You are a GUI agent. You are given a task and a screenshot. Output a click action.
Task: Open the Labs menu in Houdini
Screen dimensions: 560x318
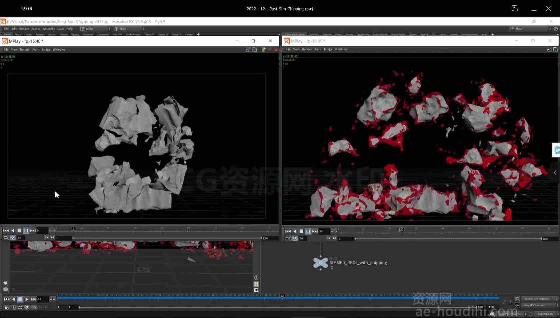60,29
